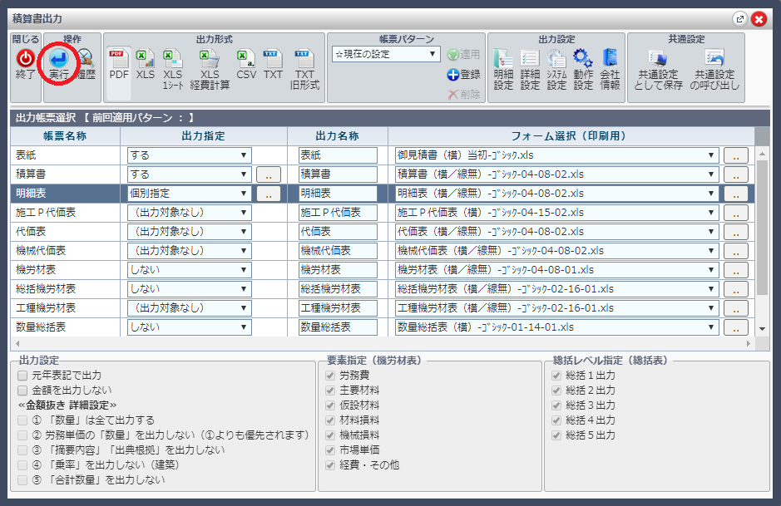Screen dimensions: 781x506
Task: Toggle 金額を出力しない checkbox
Action: click(23, 390)
